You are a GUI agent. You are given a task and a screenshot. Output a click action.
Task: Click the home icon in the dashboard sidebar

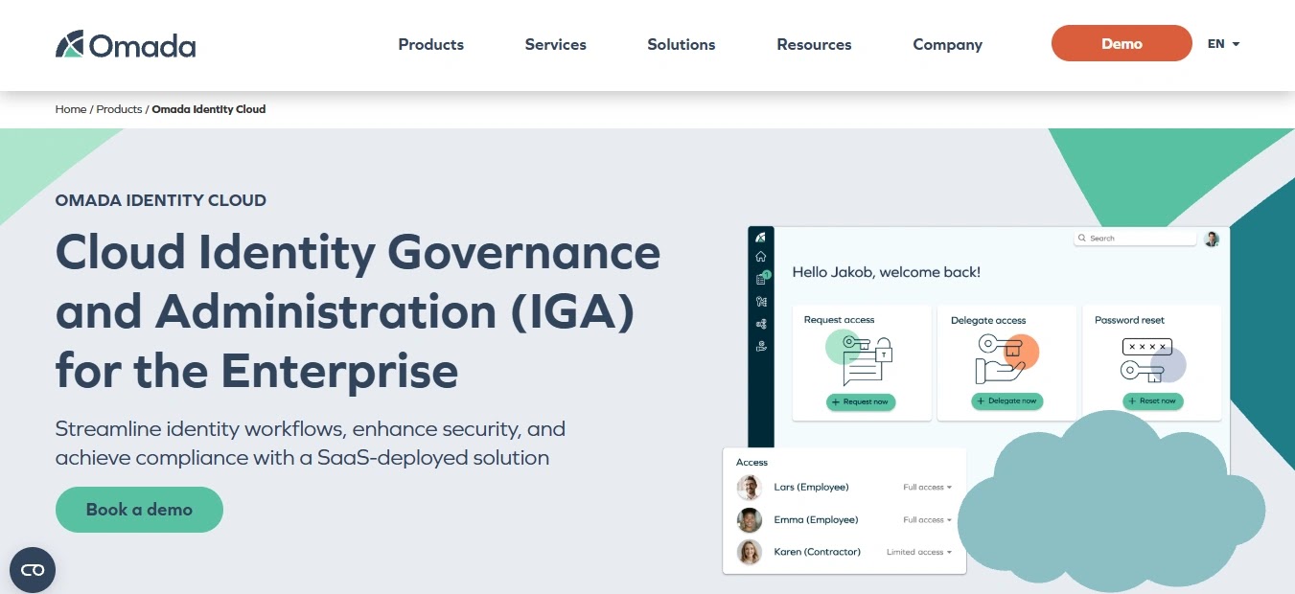pyautogui.click(x=761, y=257)
